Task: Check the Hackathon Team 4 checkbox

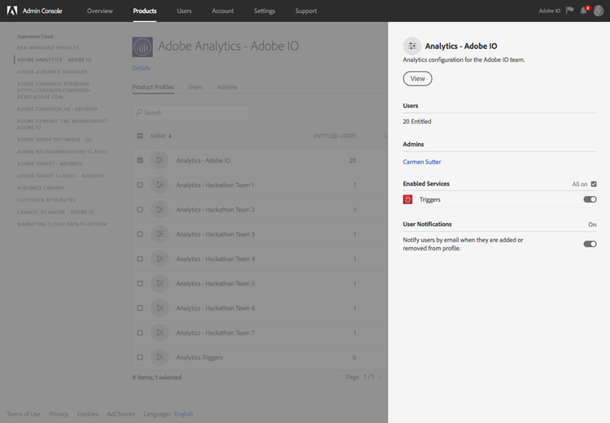Action: click(x=140, y=259)
